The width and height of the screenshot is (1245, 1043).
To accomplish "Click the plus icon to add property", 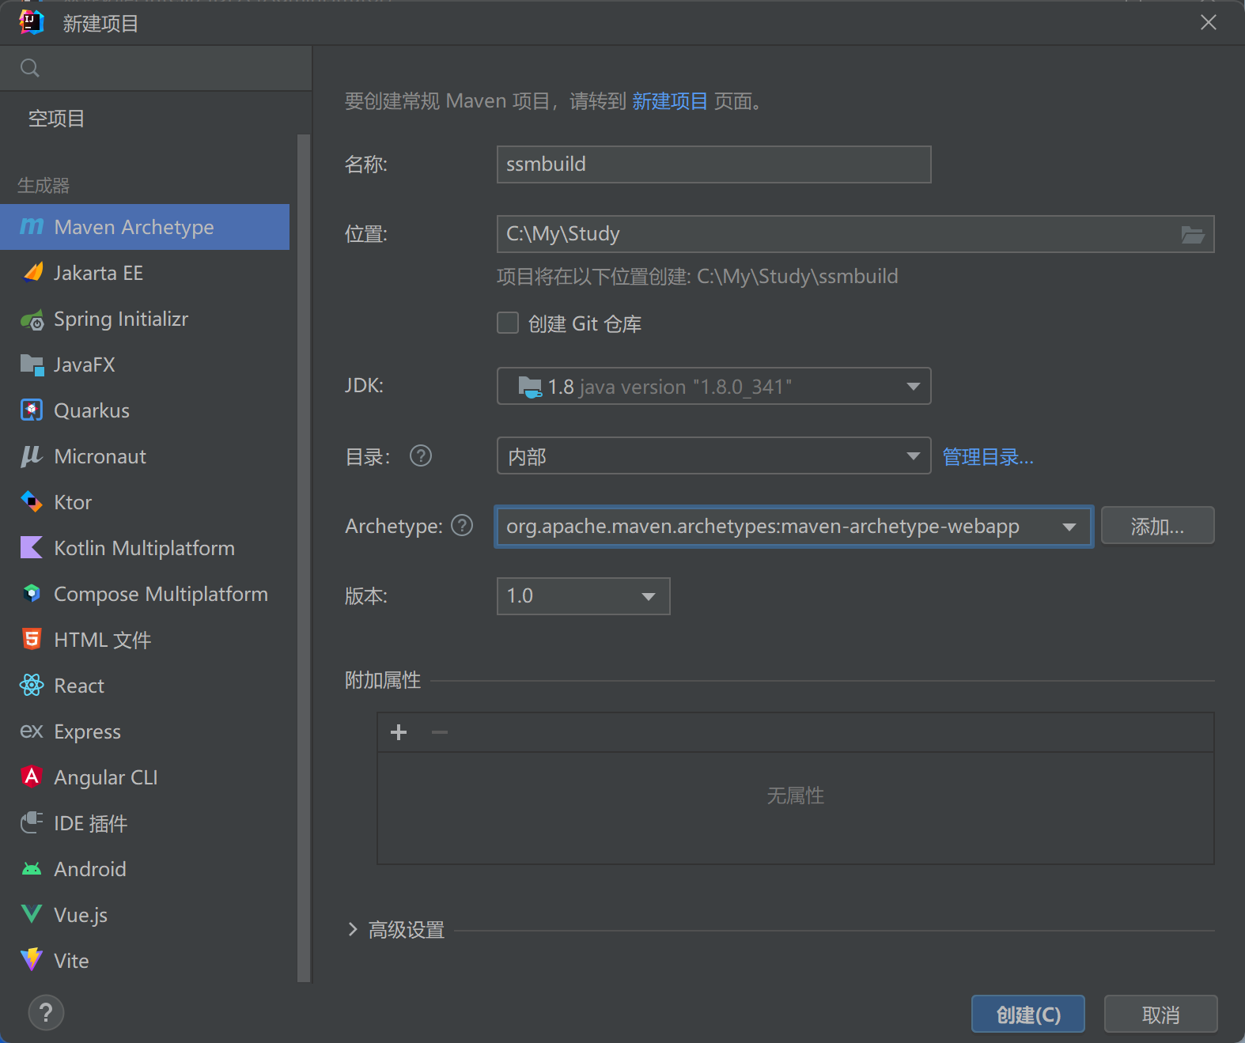I will (x=399, y=732).
